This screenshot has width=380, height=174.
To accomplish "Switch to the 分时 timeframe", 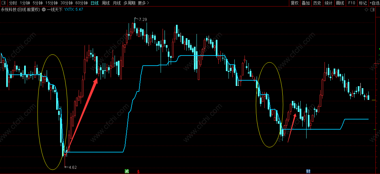I will (x=13, y=3).
